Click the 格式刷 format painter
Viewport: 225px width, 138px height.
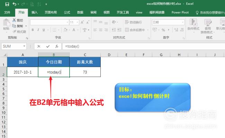tap(19, 32)
